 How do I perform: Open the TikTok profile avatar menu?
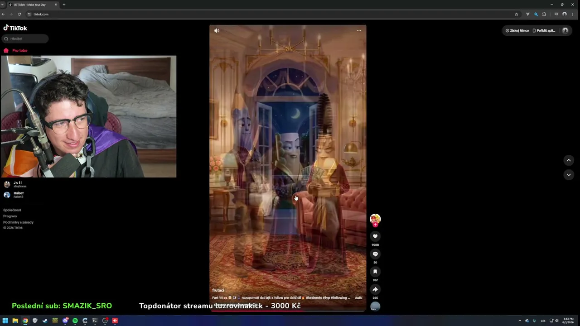pos(565,31)
